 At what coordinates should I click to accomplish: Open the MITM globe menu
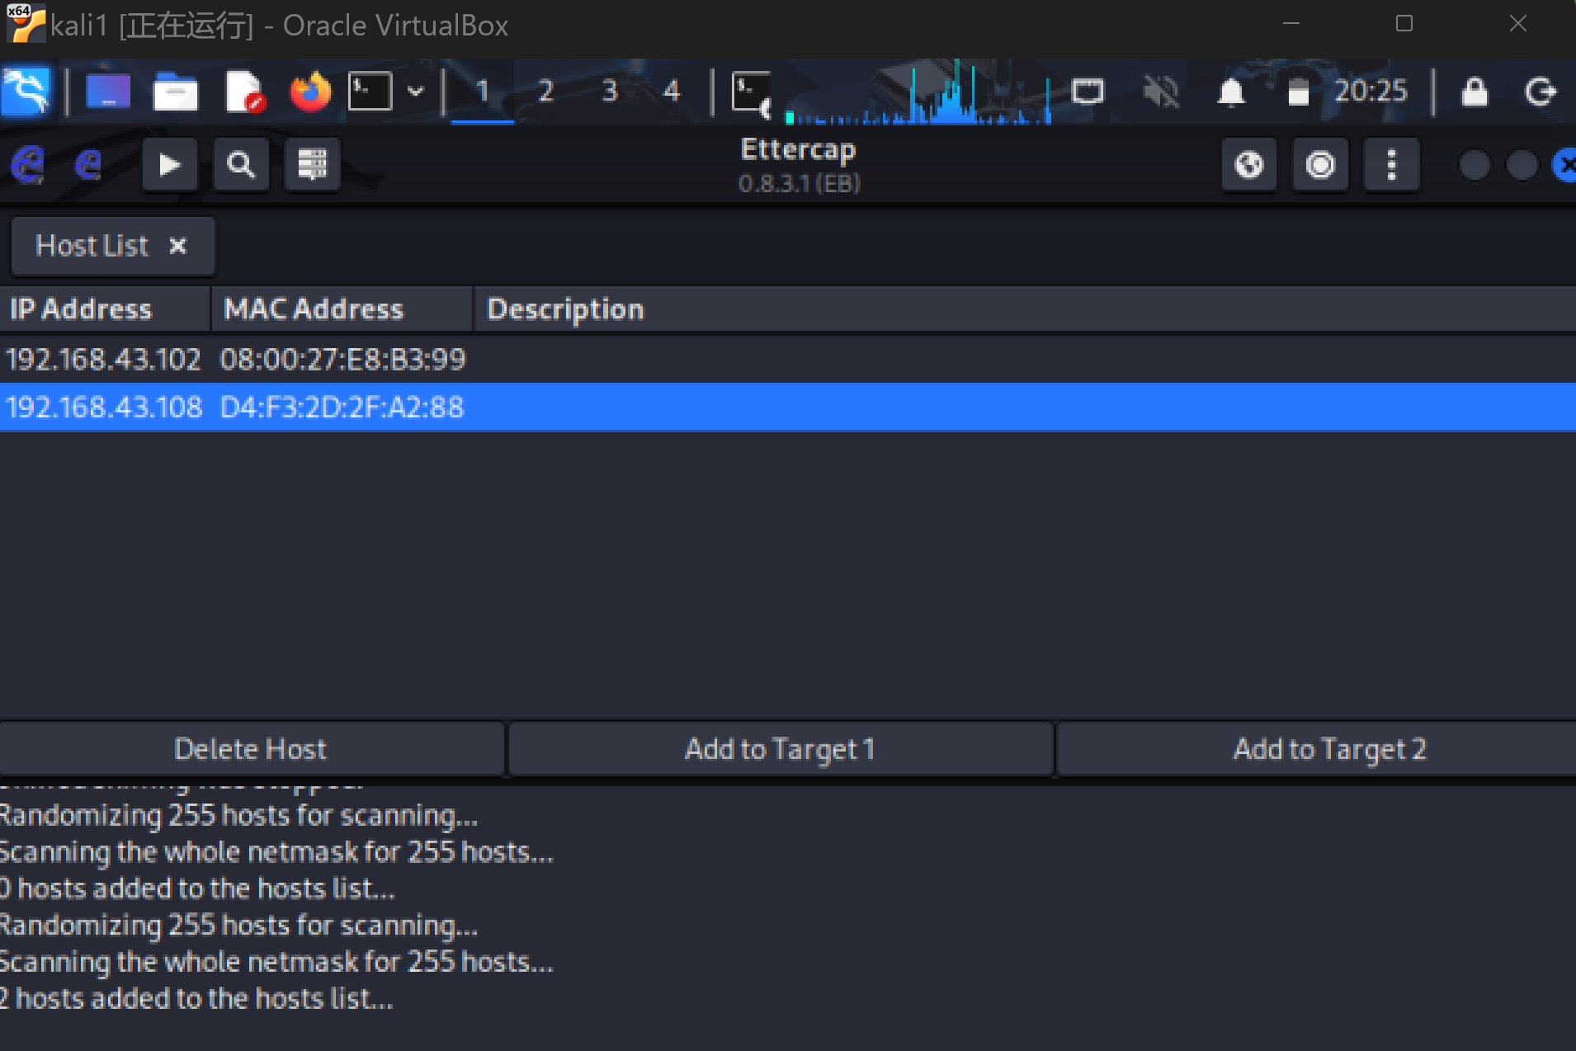click(1248, 165)
